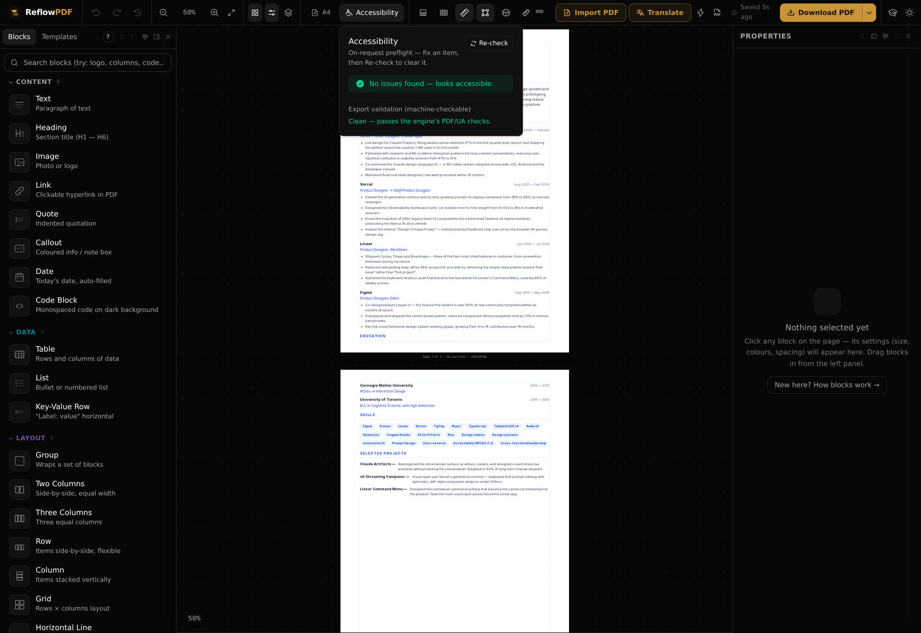Toggle the bounding-box outlines icon
This screenshot has height=633, width=921.
[485, 12]
